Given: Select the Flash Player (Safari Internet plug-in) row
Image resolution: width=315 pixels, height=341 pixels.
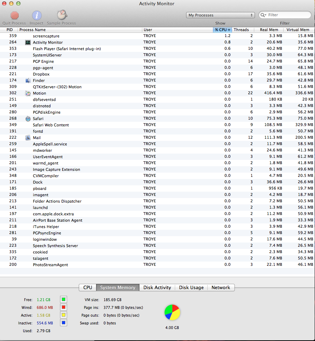Looking at the screenshot, I should 157,49.
